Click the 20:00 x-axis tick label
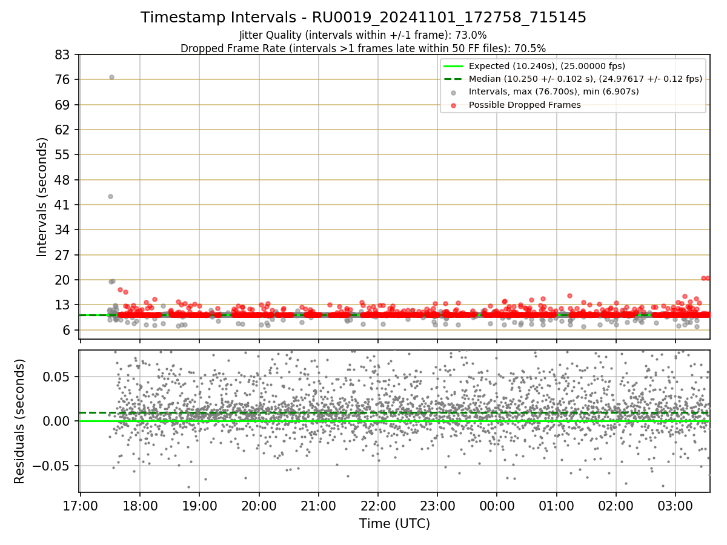This screenshot has width=727, height=545. click(x=259, y=506)
